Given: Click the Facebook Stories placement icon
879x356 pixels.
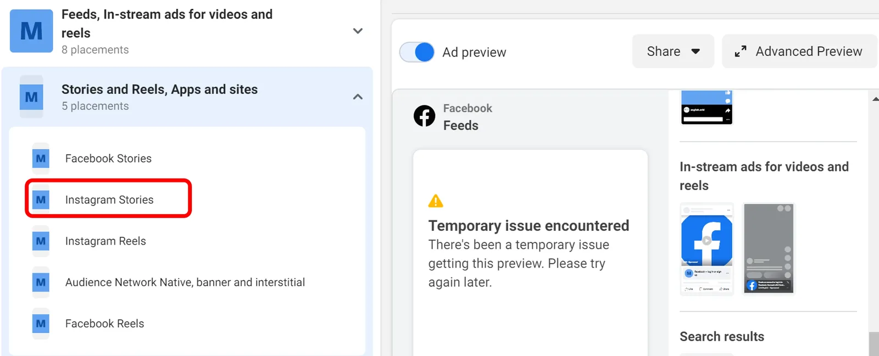Looking at the screenshot, I should [40, 158].
